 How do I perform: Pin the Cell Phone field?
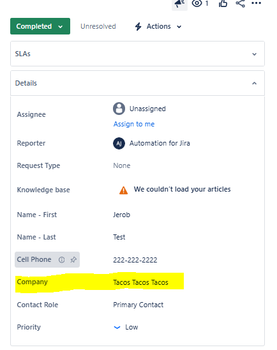73,259
